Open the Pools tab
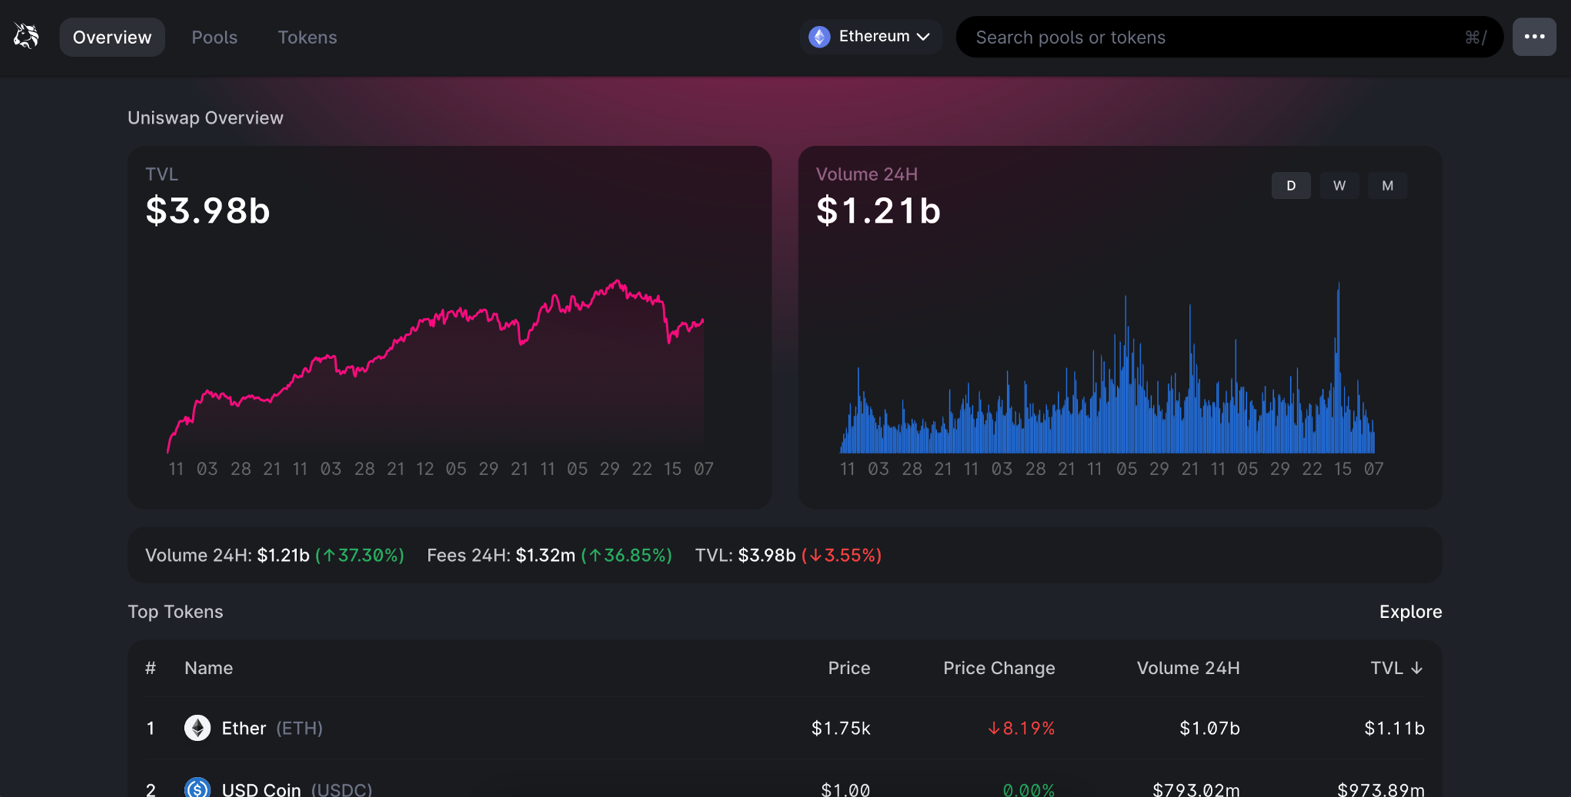Viewport: 1571px width, 797px height. [x=214, y=37]
